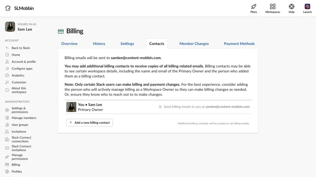The image size is (316, 177).
Task: Open Settings & permissions link
Action: [x=20, y=110]
